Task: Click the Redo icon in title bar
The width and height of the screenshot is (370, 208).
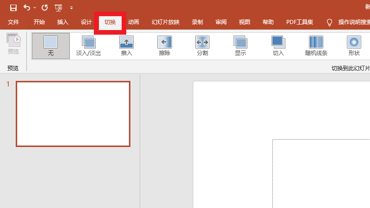Action: click(44, 8)
